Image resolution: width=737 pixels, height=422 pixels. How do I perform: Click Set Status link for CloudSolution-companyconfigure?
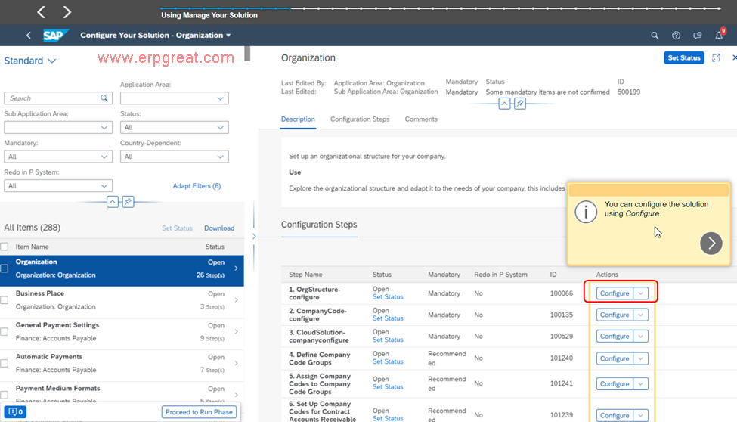click(x=388, y=340)
